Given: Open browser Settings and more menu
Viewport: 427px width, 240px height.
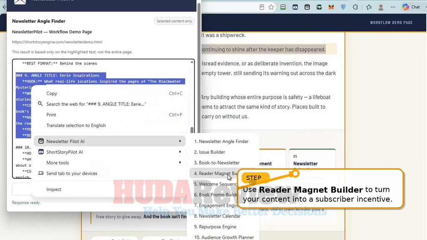Looking at the screenshot, I should click(393, 7).
